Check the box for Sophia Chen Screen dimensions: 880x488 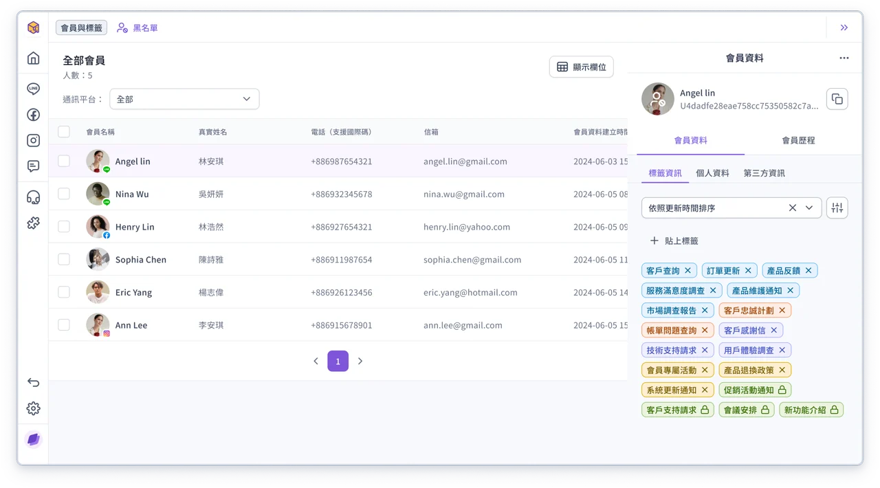[x=64, y=259]
